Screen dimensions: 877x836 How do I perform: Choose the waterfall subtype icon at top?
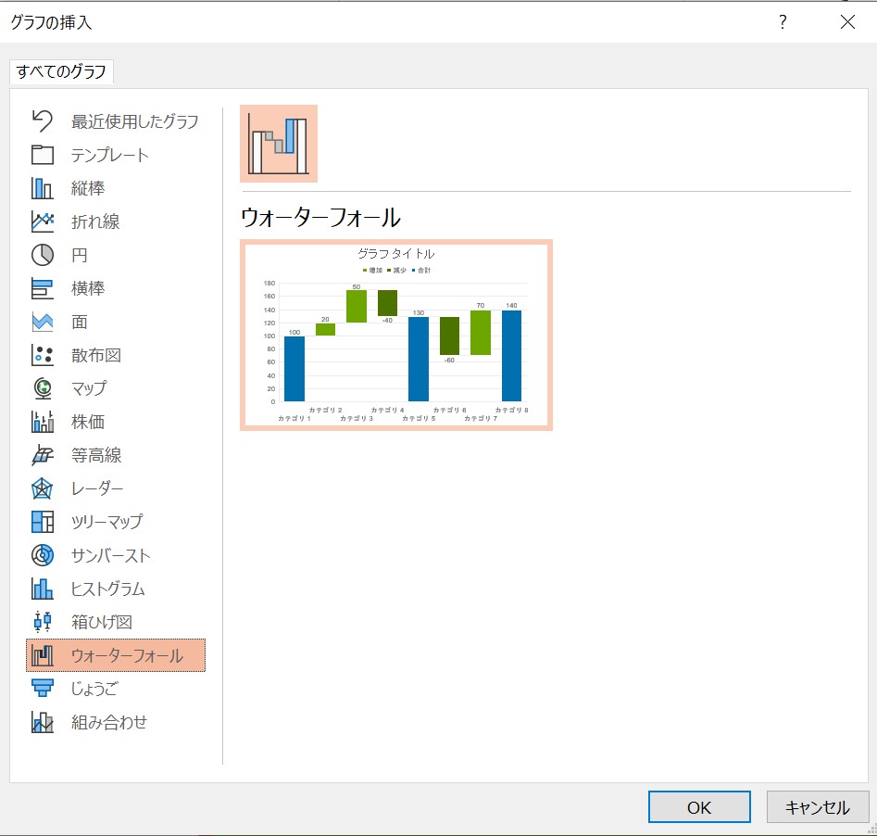tap(279, 144)
